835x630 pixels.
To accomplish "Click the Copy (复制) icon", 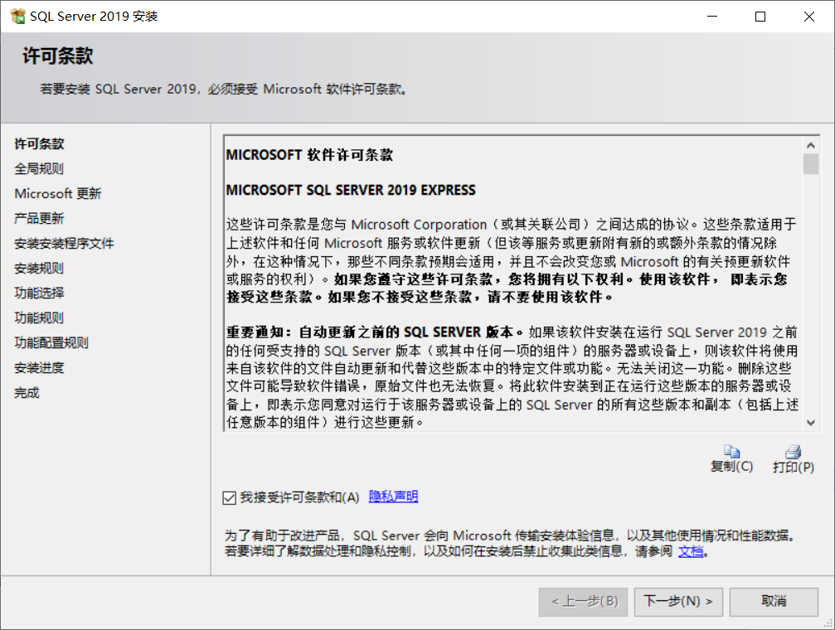I will [731, 452].
